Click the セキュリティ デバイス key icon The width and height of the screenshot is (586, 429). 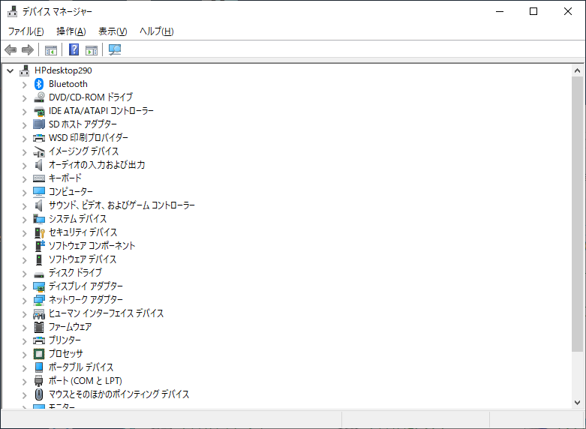(x=39, y=232)
